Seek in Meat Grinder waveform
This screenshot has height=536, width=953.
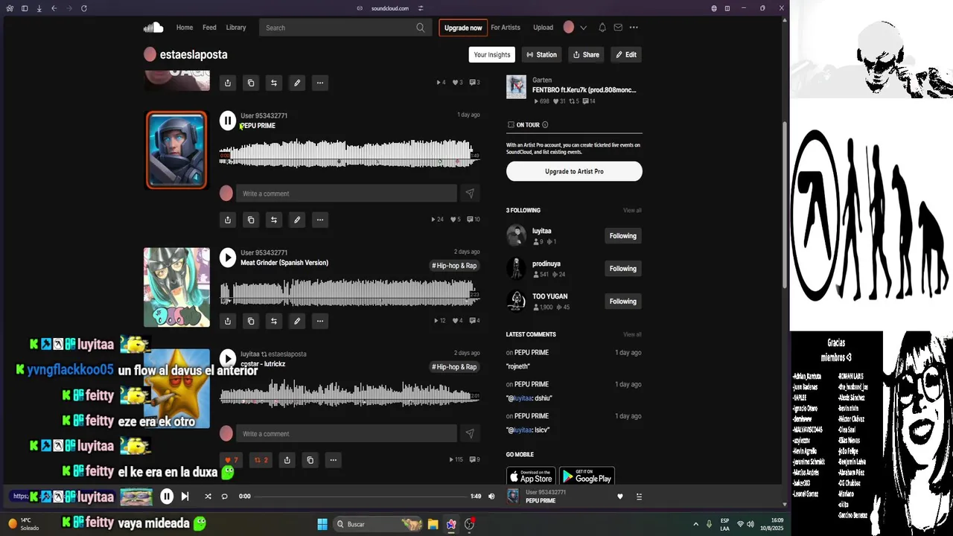tap(349, 292)
